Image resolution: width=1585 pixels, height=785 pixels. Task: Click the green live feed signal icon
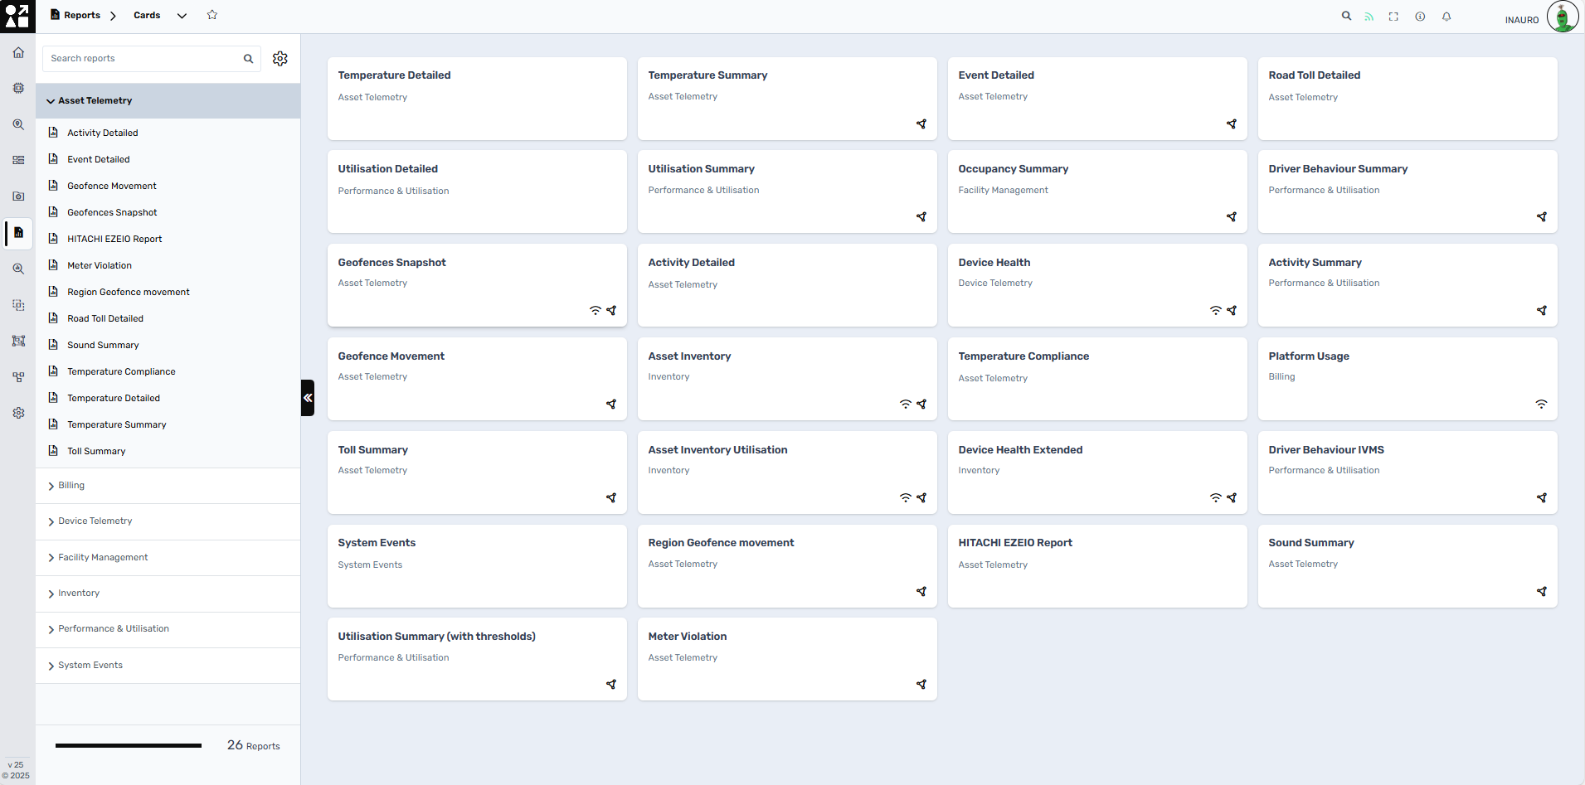[1369, 17]
